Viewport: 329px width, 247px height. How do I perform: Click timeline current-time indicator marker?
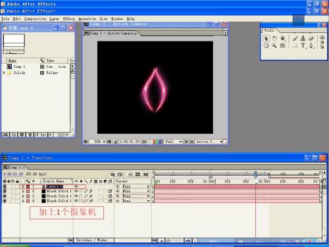[x=255, y=175]
